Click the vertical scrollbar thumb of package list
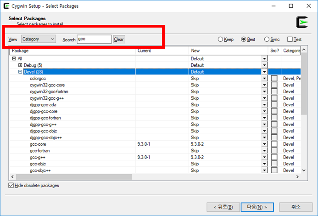 point(304,84)
